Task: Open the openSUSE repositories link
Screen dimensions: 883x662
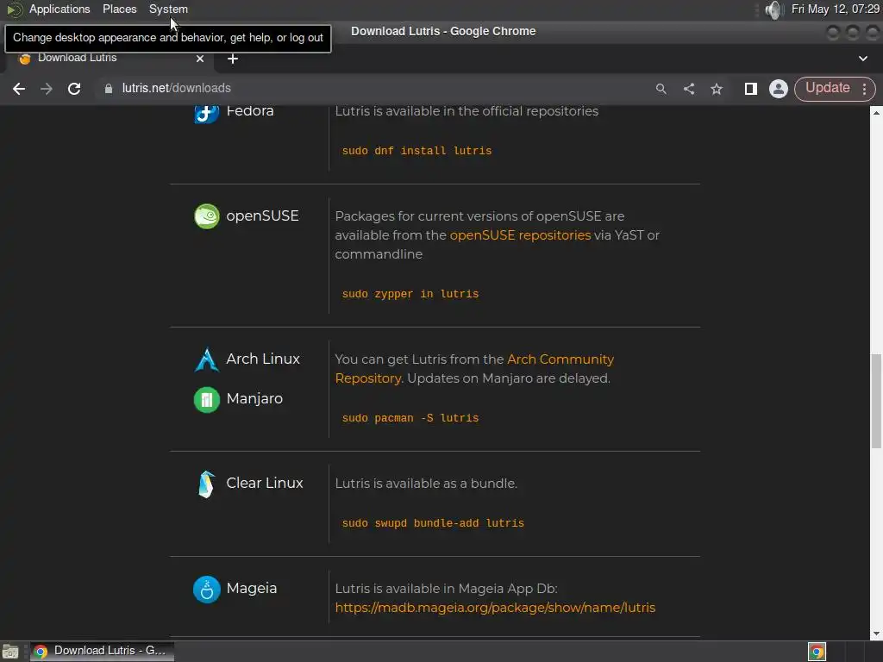Action: pos(520,234)
